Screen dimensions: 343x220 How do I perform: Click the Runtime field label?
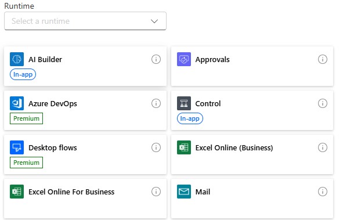coord(19,6)
